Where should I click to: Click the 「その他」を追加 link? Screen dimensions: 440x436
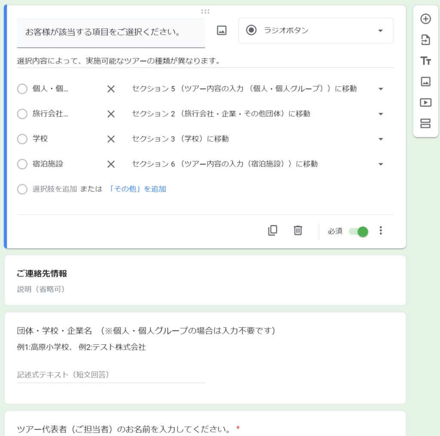click(137, 189)
